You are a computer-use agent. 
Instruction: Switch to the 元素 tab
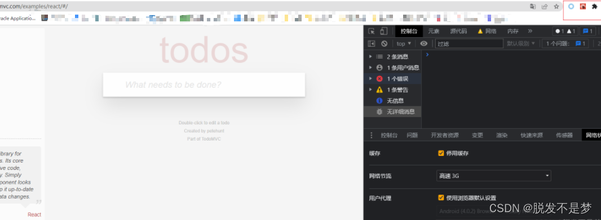tap(434, 32)
